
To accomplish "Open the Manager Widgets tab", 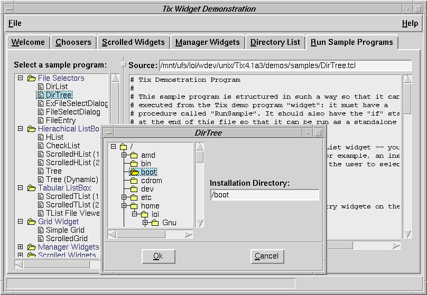I will [208, 42].
